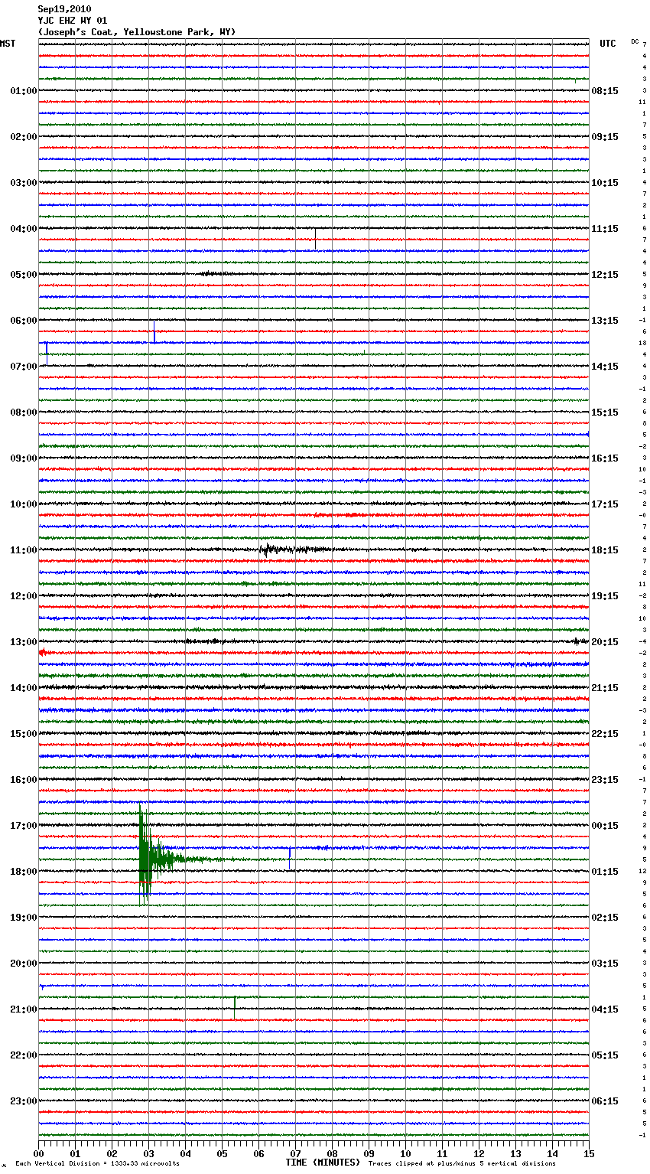Screen dimensions: 650x1174
Task: Click the minute-axis tick label 15
Action: [589, 1153]
